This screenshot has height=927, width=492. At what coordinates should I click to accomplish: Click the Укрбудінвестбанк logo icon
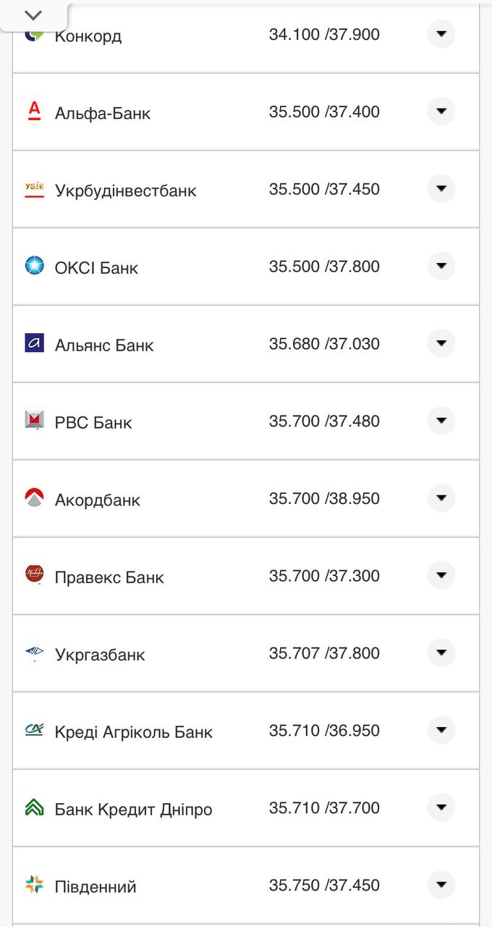(x=34, y=189)
